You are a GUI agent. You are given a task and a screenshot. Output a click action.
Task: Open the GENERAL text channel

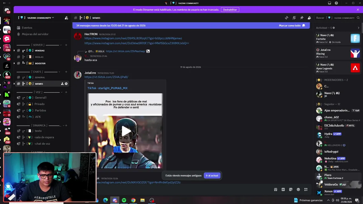coord(43,77)
